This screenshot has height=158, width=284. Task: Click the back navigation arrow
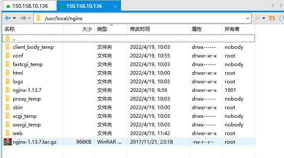[7, 18]
